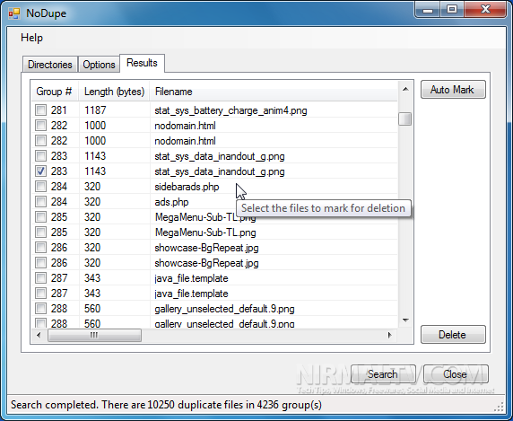Click the Search button
Screen dimensions: 513x421
point(383,374)
